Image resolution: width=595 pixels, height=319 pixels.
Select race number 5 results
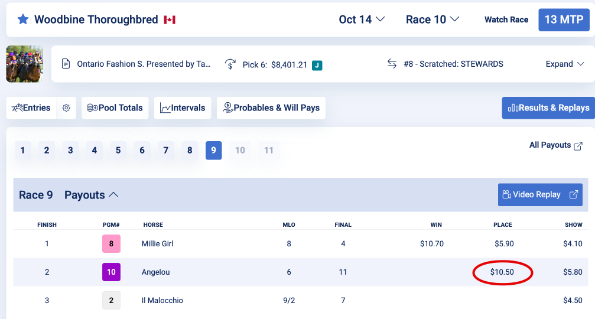118,150
